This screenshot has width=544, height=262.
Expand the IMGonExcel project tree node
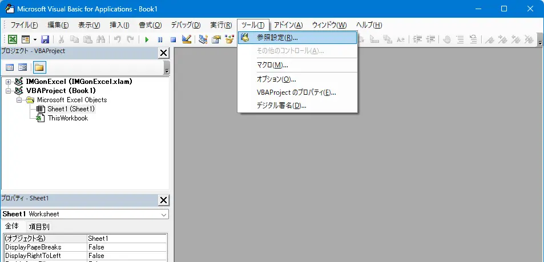coord(9,82)
